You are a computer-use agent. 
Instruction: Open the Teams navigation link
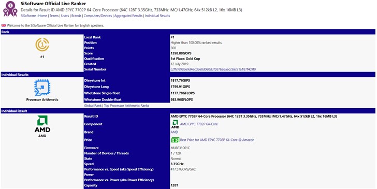pyautogui.click(x=54, y=16)
